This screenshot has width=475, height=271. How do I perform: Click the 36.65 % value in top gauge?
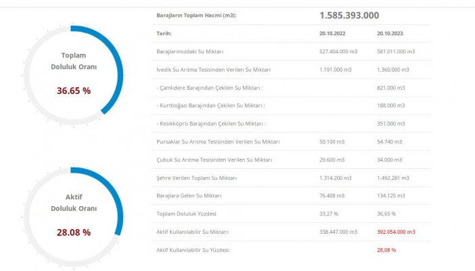tap(73, 91)
